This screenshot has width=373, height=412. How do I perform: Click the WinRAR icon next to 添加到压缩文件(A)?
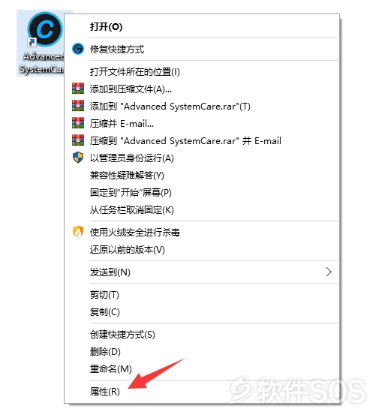[78, 89]
